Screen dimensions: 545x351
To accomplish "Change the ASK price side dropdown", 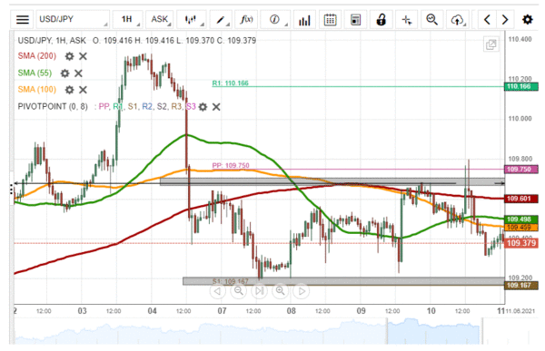I will (160, 19).
